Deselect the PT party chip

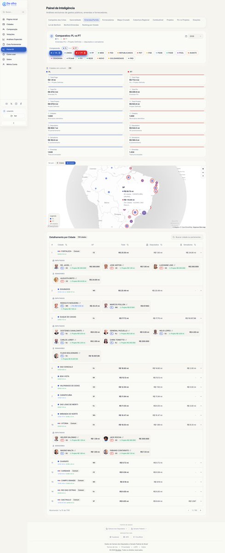pyautogui.click(x=81, y=53)
